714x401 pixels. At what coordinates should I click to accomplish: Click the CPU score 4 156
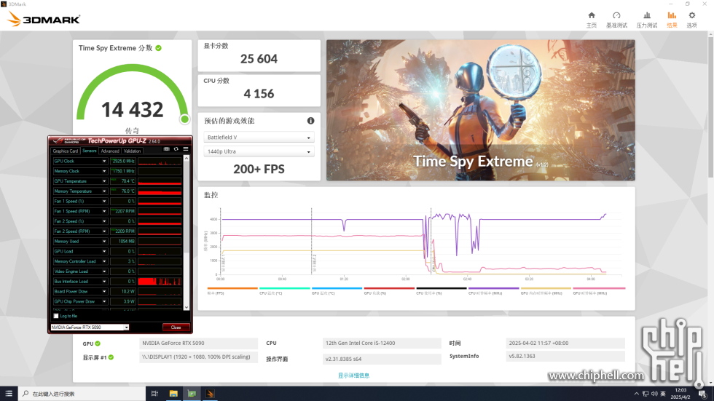pyautogui.click(x=259, y=94)
